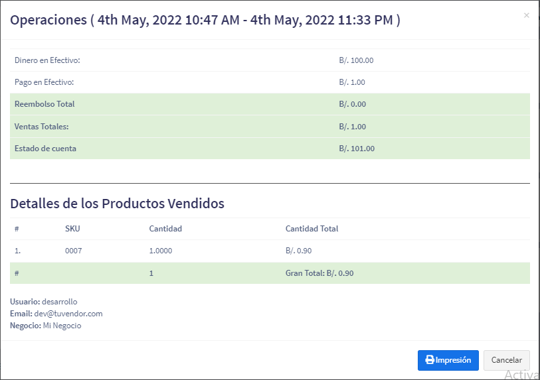
Task: Click the B/. 100.00 cash amount
Action: (356, 60)
